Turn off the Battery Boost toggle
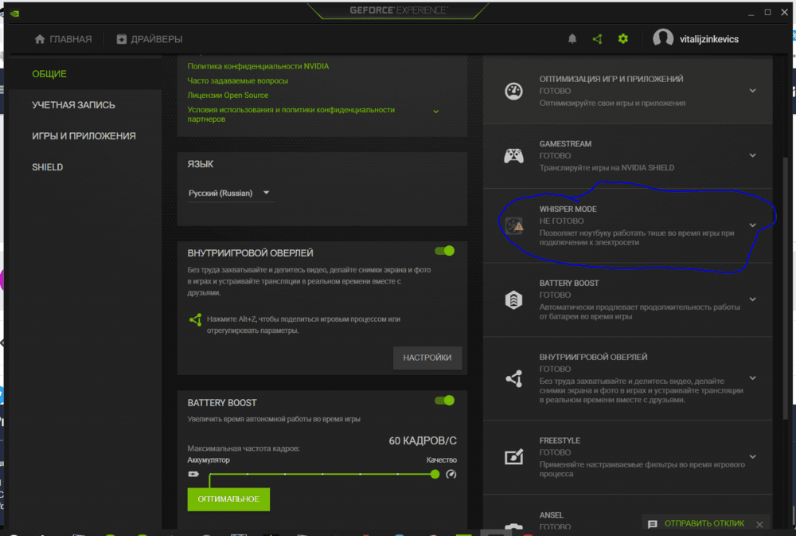This screenshot has height=536, width=796. (444, 401)
